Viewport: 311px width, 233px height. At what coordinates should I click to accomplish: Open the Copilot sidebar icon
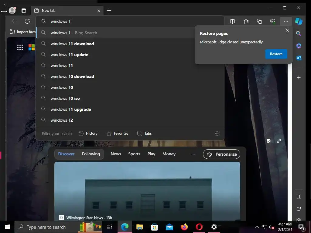299,21
